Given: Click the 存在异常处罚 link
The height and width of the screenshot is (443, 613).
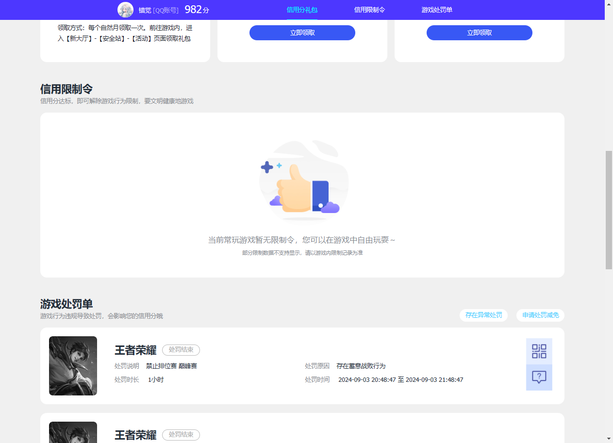Looking at the screenshot, I should (483, 315).
